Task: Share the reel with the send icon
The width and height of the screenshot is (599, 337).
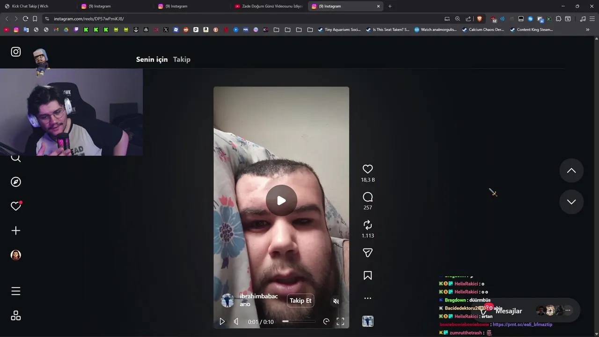Action: tap(368, 253)
